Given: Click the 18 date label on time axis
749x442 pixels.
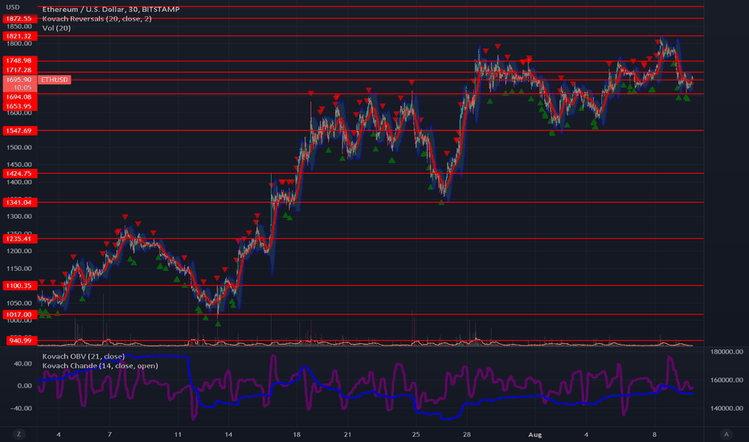Looking at the screenshot, I should (297, 434).
